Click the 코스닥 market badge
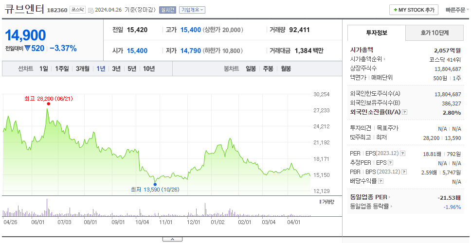 [x=78, y=10]
